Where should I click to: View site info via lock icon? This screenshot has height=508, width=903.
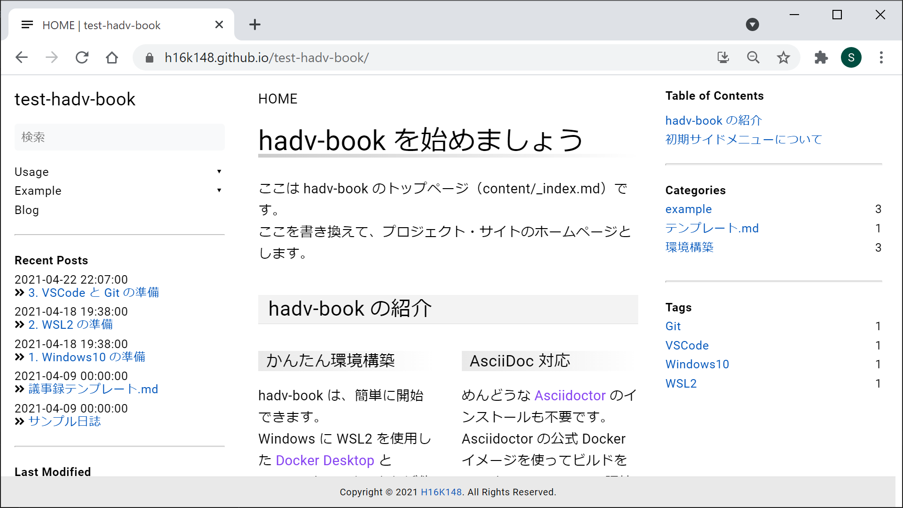coord(150,57)
